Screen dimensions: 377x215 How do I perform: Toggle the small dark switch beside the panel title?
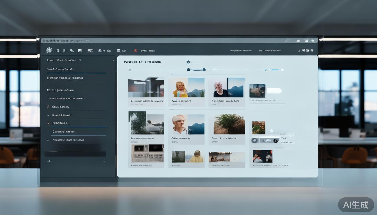(x=188, y=62)
